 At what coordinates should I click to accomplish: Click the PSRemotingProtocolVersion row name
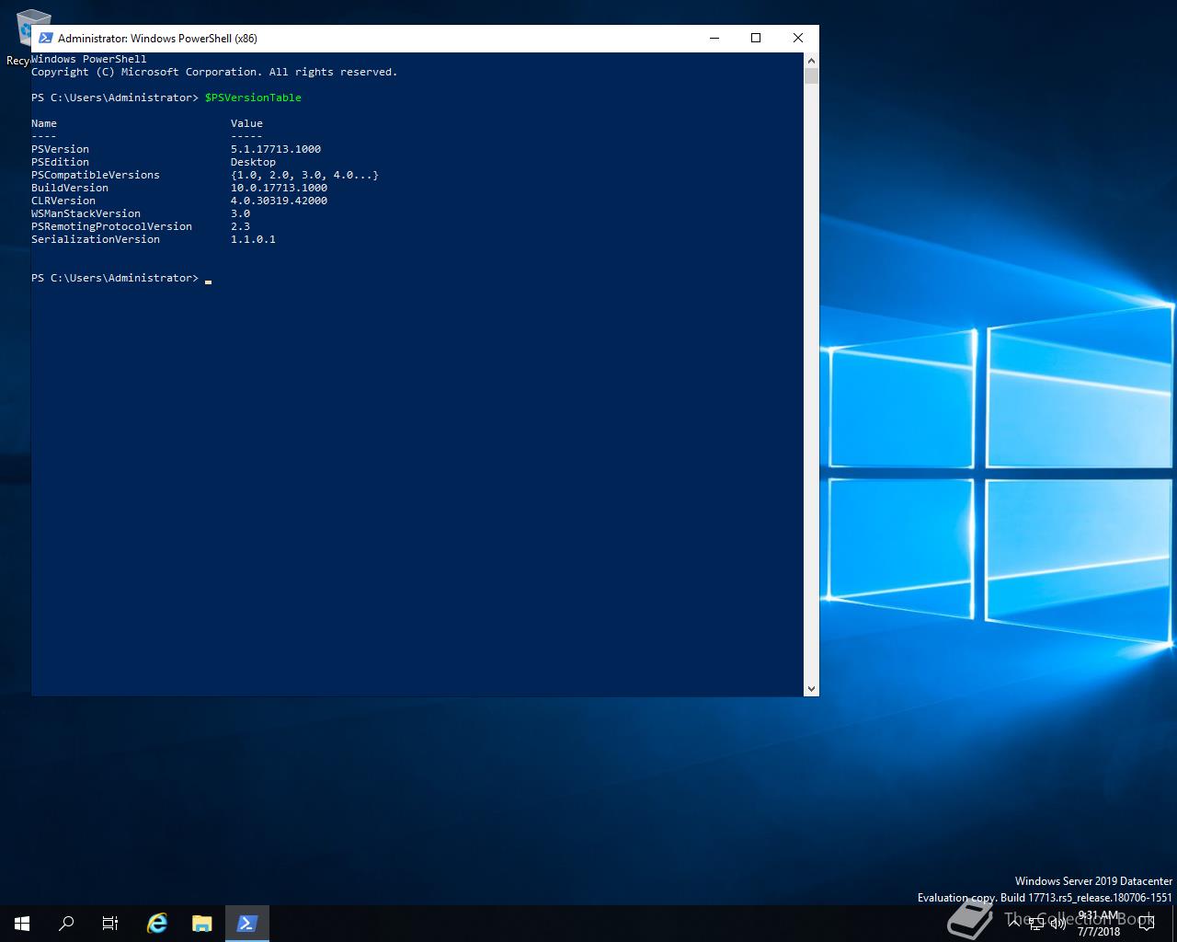111,226
